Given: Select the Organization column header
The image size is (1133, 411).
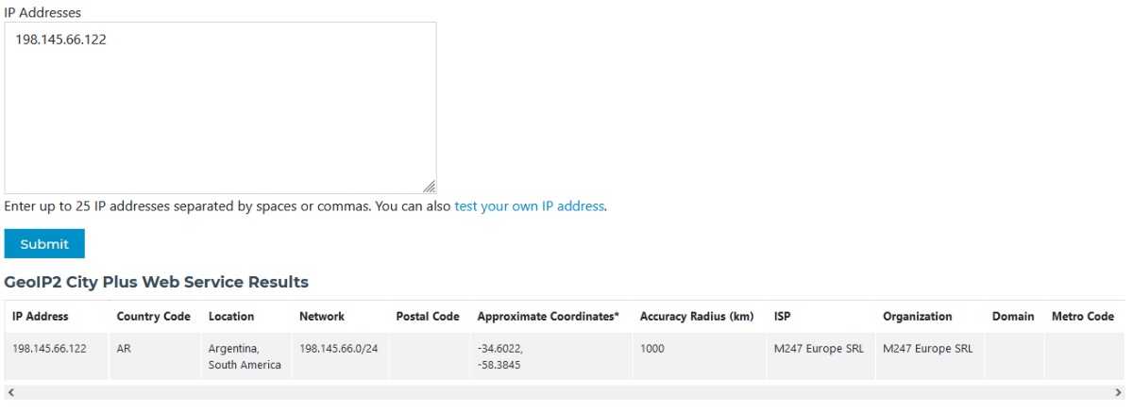Looking at the screenshot, I should click(x=918, y=317).
